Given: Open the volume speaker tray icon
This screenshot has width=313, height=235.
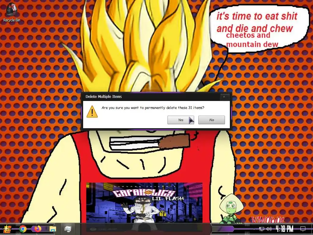Looking at the screenshot, I should (x=269, y=229).
